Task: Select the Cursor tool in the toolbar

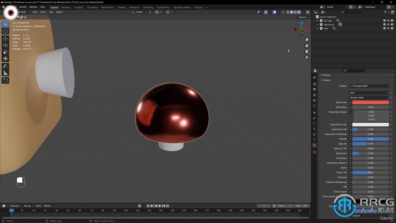Action: point(5,31)
